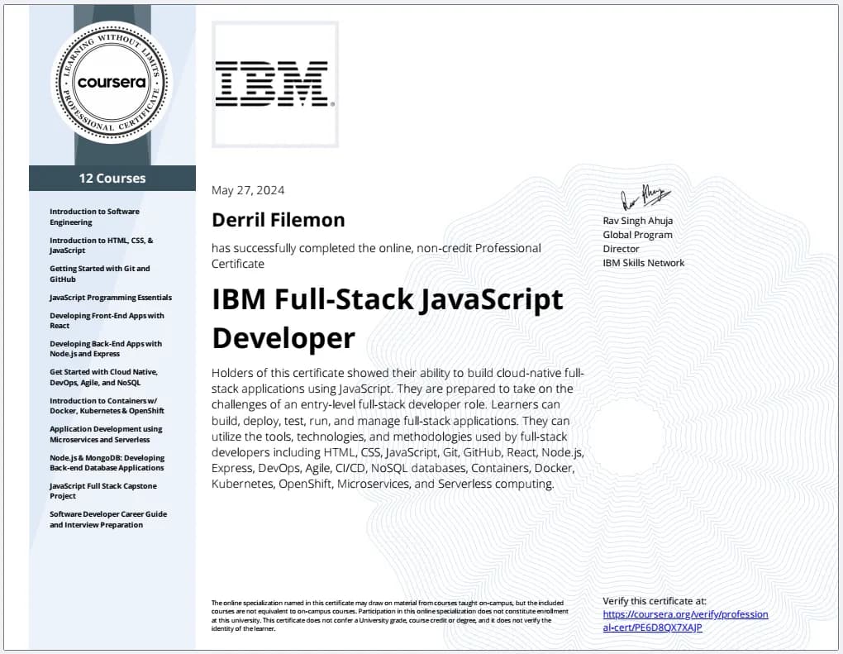This screenshot has width=843, height=654.
Task: Click the IBM logo image
Action: coord(274,84)
